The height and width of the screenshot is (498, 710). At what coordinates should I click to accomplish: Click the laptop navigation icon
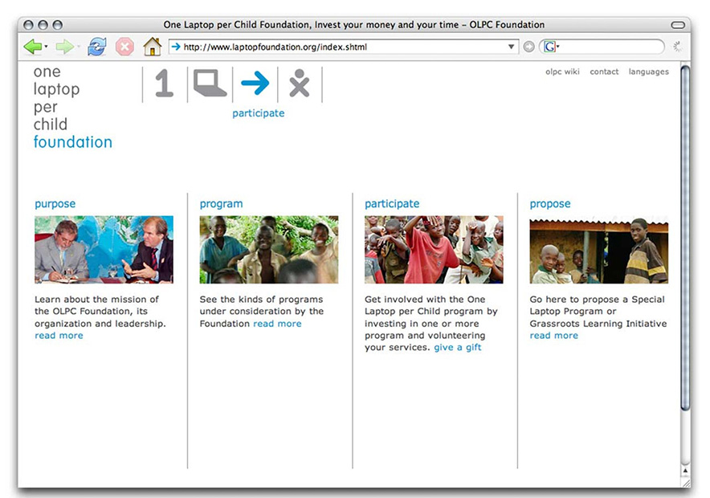pos(210,84)
